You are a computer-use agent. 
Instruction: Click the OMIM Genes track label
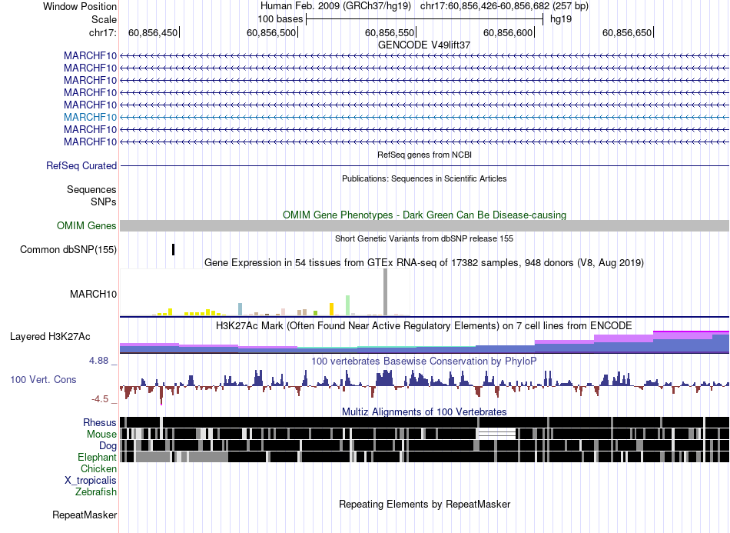pos(87,225)
